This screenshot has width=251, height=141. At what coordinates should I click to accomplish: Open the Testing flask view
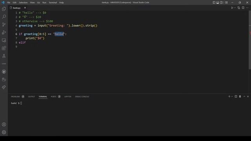click(x=4, y=56)
